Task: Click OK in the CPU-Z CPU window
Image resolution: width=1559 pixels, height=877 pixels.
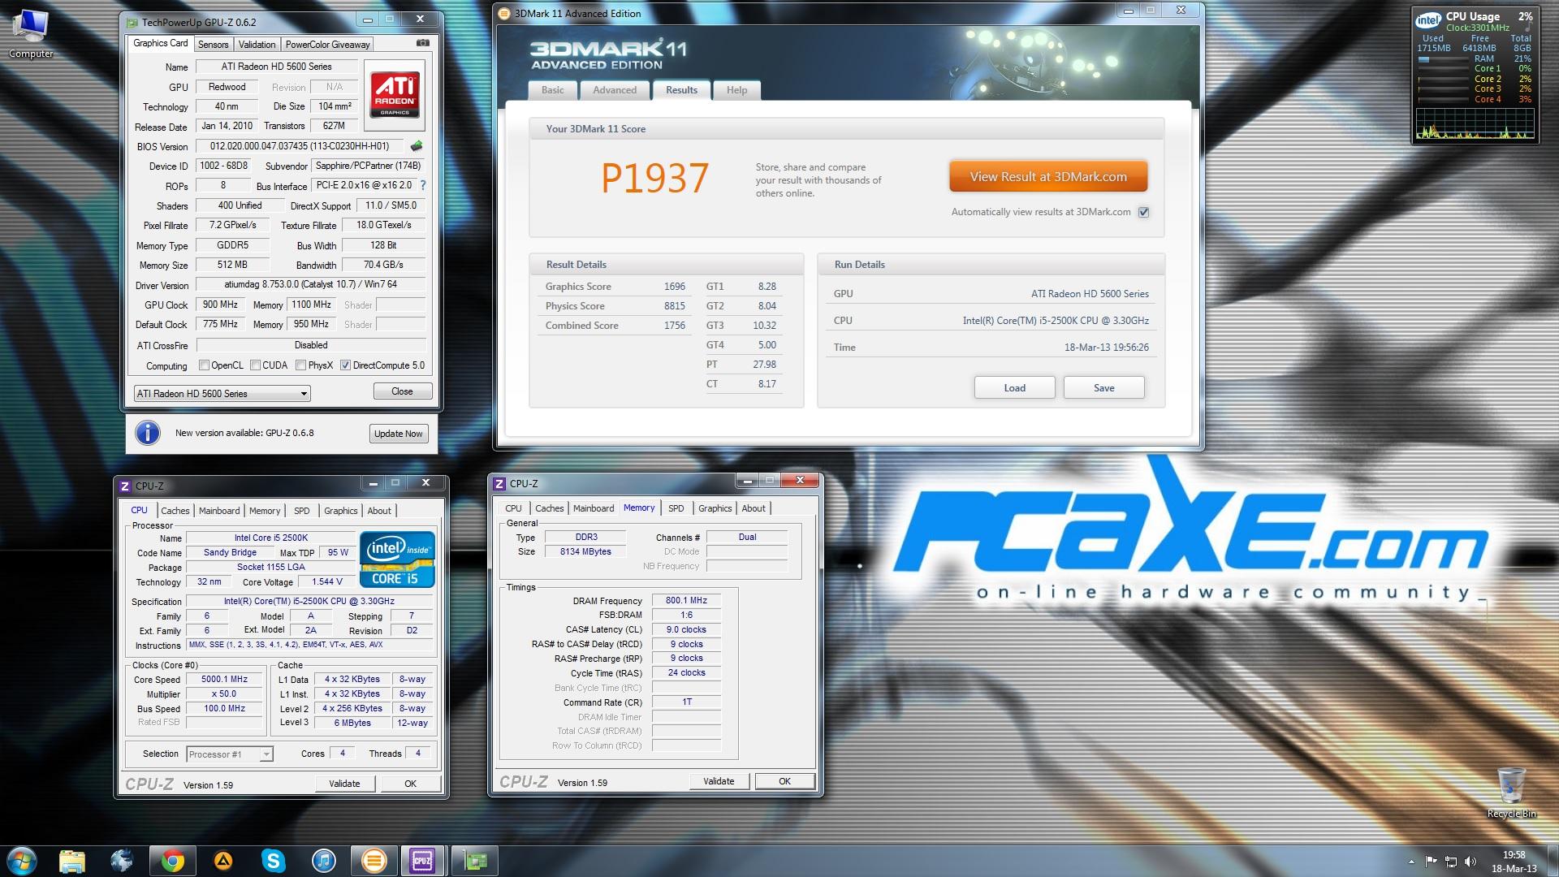Action: pos(410,784)
